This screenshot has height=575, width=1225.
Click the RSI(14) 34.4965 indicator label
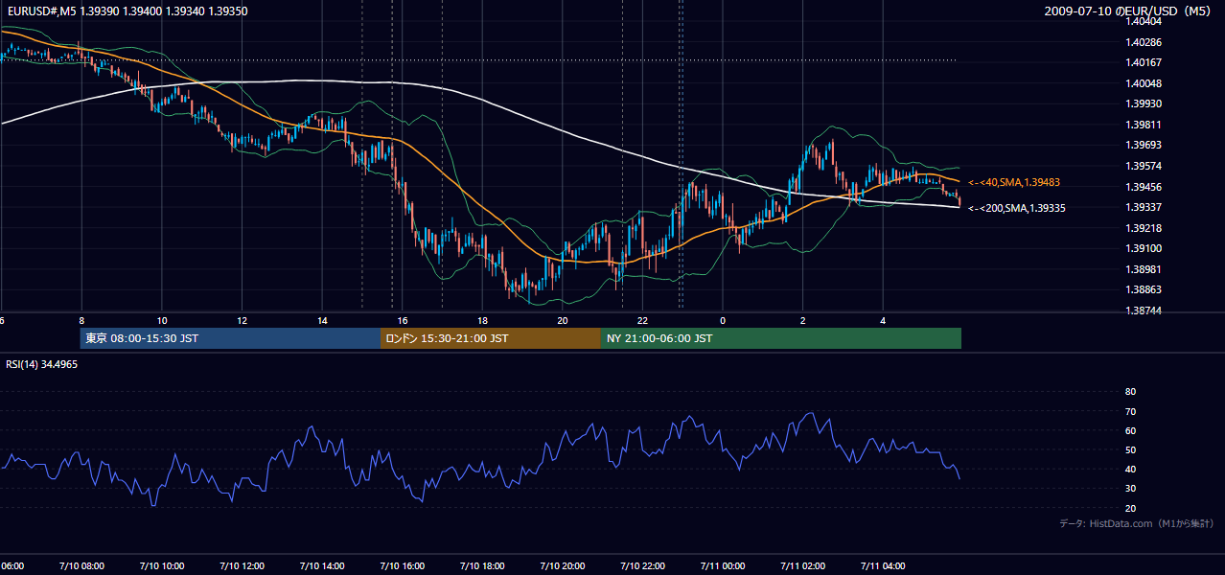pos(42,365)
